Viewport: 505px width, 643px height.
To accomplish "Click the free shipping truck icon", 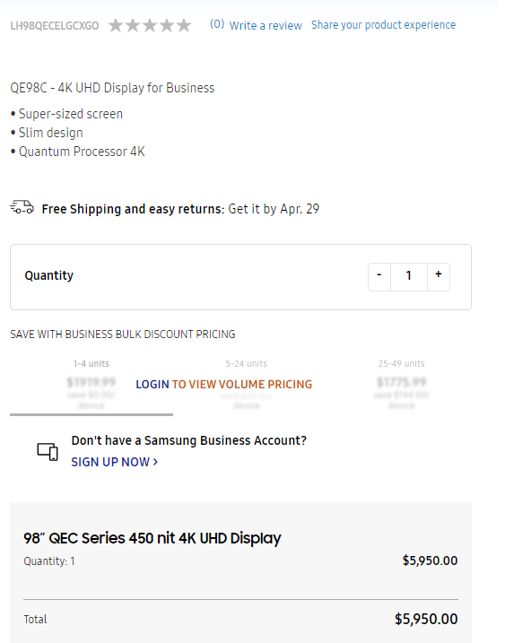I will [22, 207].
